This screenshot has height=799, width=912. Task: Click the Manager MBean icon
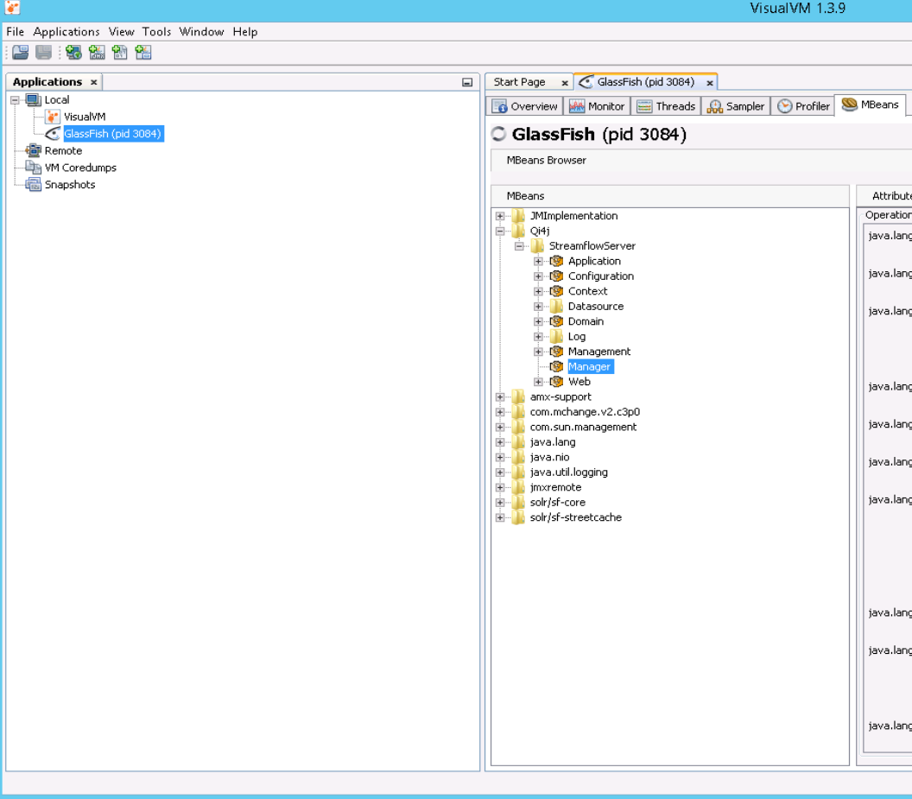tap(557, 366)
